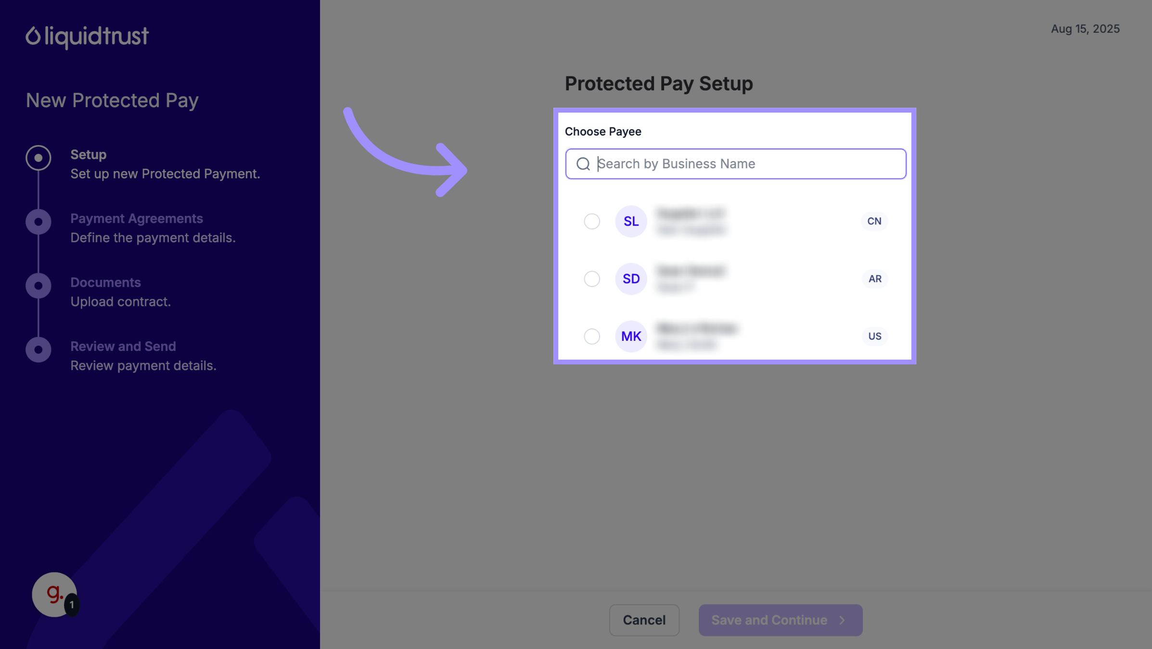This screenshot has width=1152, height=649.
Task: Go to Payment Agreements step
Action: (137, 219)
